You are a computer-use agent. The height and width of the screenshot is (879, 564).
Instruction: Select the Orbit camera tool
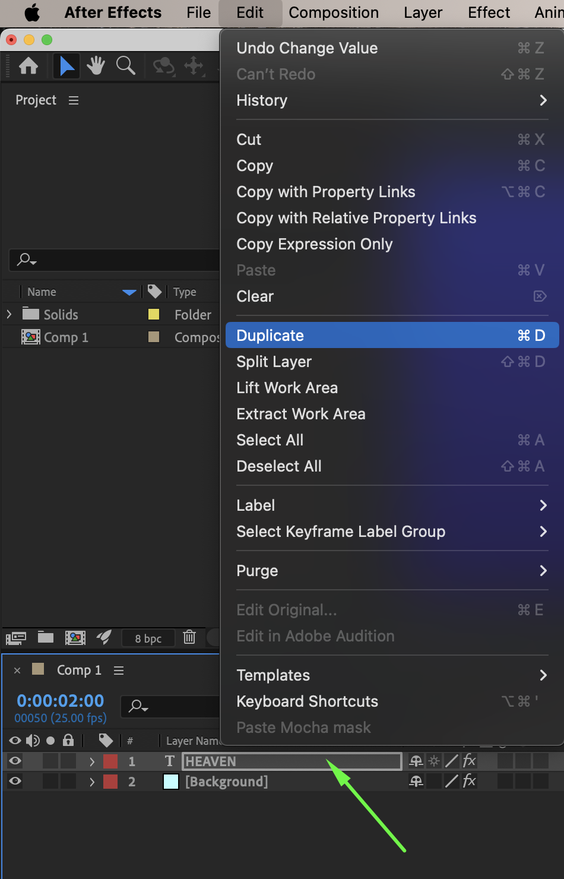tap(164, 66)
